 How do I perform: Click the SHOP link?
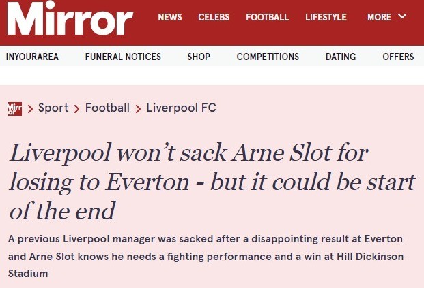[x=199, y=57]
